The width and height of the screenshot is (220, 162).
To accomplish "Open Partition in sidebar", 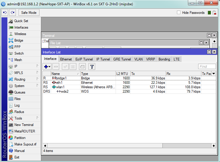I will [x=24, y=138].
